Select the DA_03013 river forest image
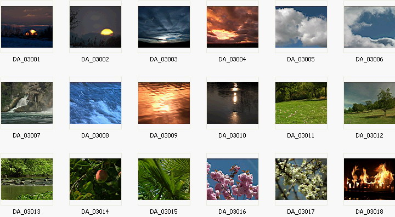 (27, 179)
